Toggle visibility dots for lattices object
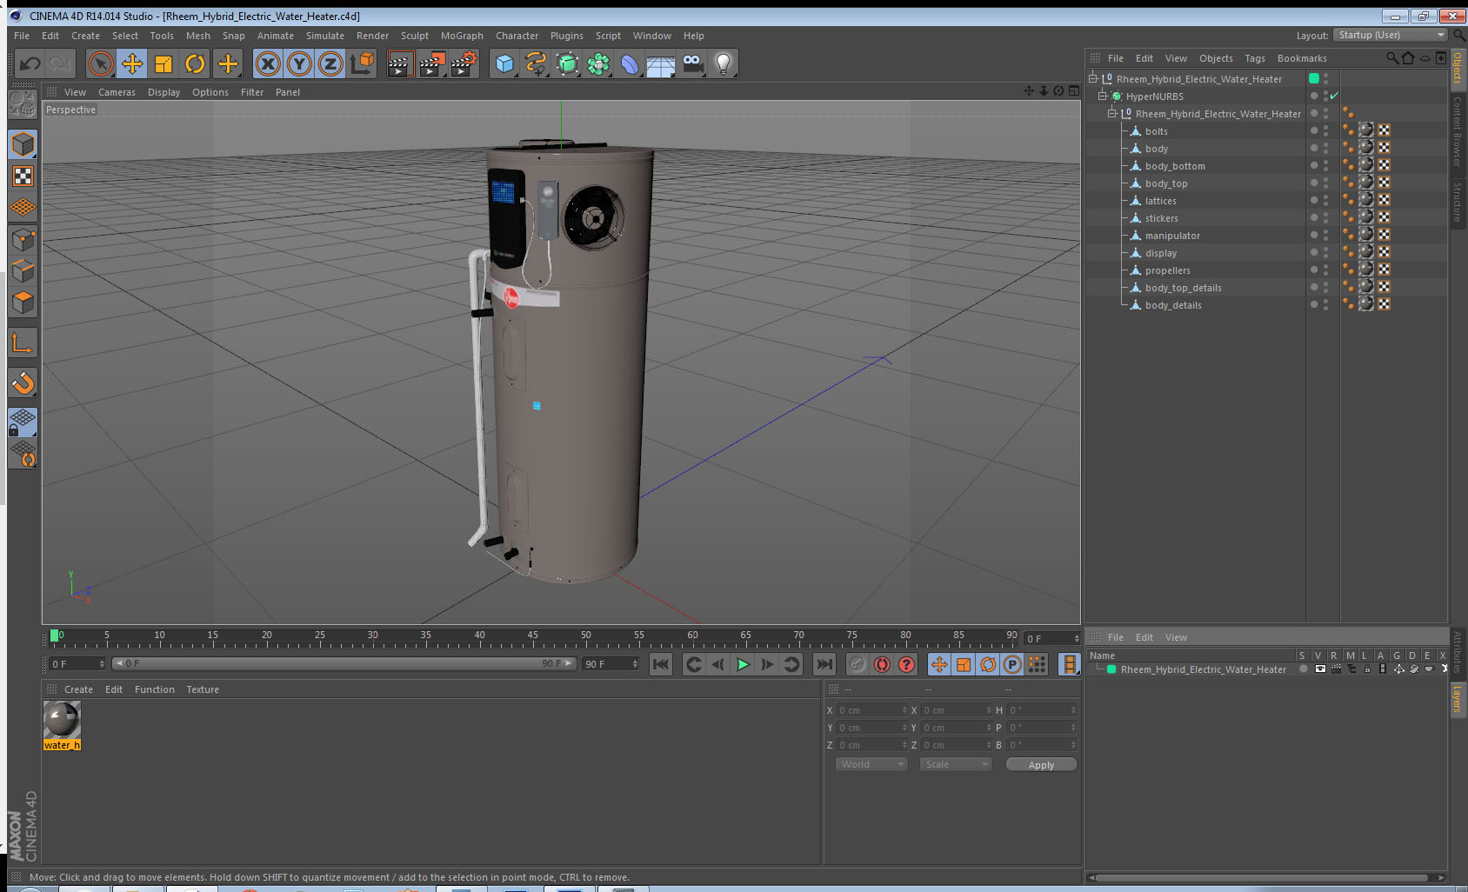Viewport: 1468px width, 892px height. (x=1325, y=201)
